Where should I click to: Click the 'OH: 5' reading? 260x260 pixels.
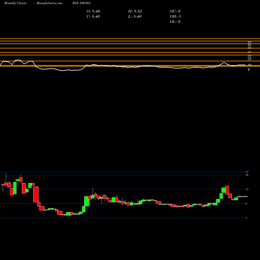click(175, 17)
